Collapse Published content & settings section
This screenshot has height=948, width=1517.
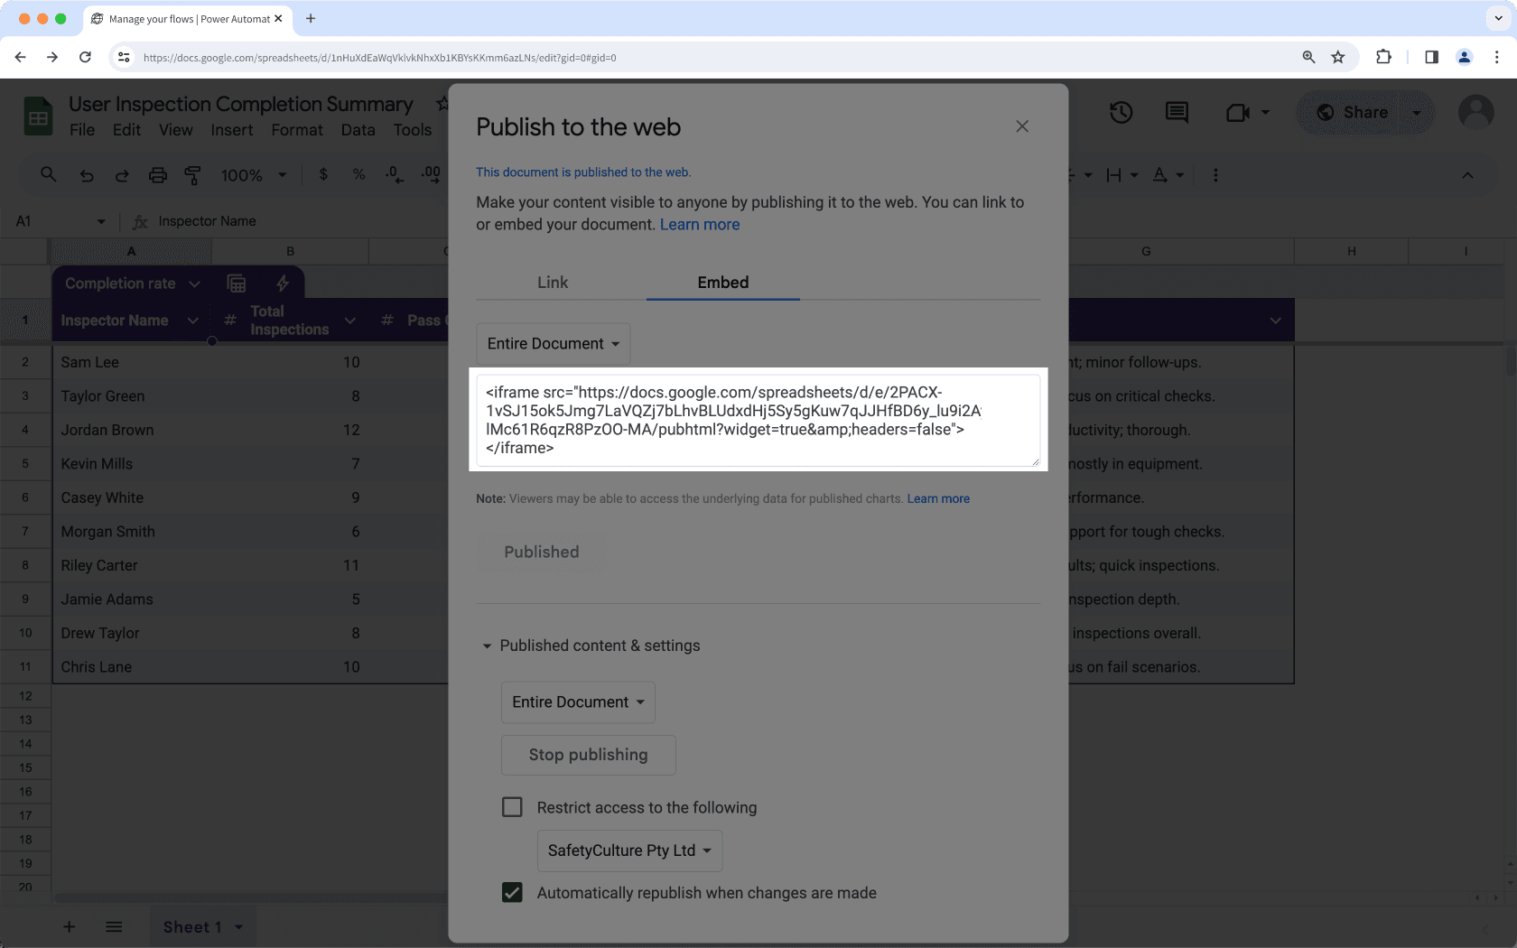pyautogui.click(x=488, y=645)
